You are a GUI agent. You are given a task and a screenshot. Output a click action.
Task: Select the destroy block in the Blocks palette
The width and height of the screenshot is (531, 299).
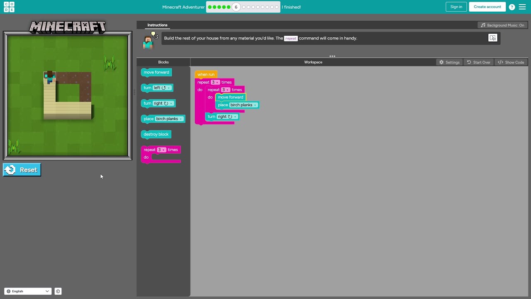tap(156, 135)
